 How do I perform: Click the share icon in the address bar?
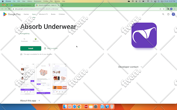[x=160, y=9]
